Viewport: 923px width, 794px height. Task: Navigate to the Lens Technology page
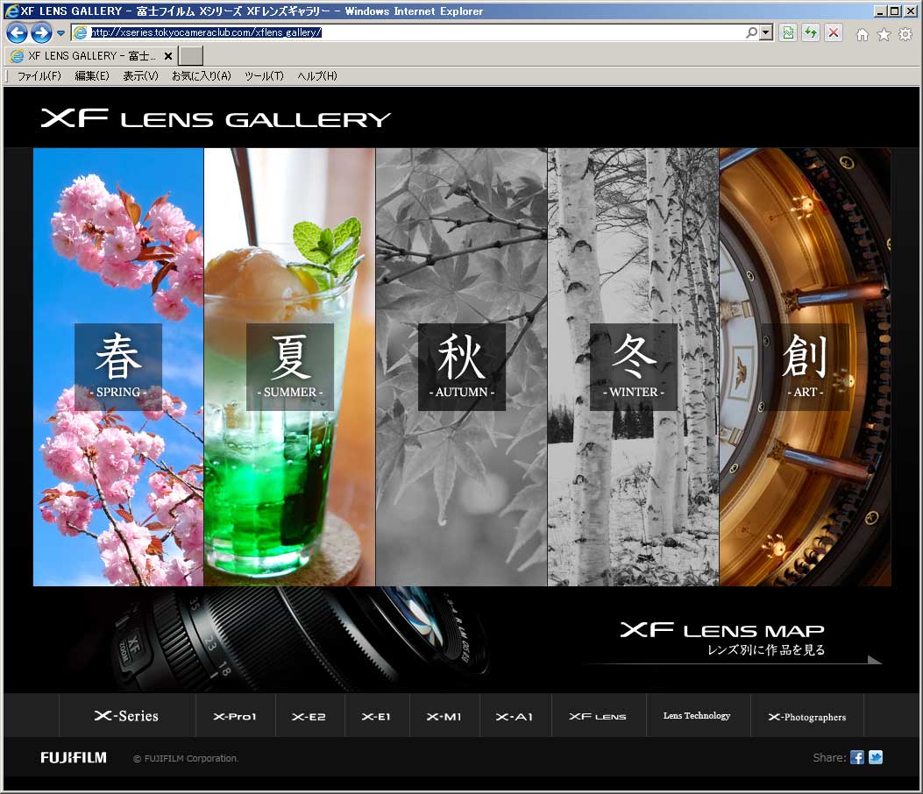click(x=698, y=715)
